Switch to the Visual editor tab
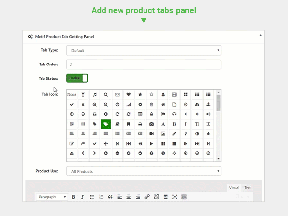The height and width of the screenshot is (216, 288). coord(234,188)
